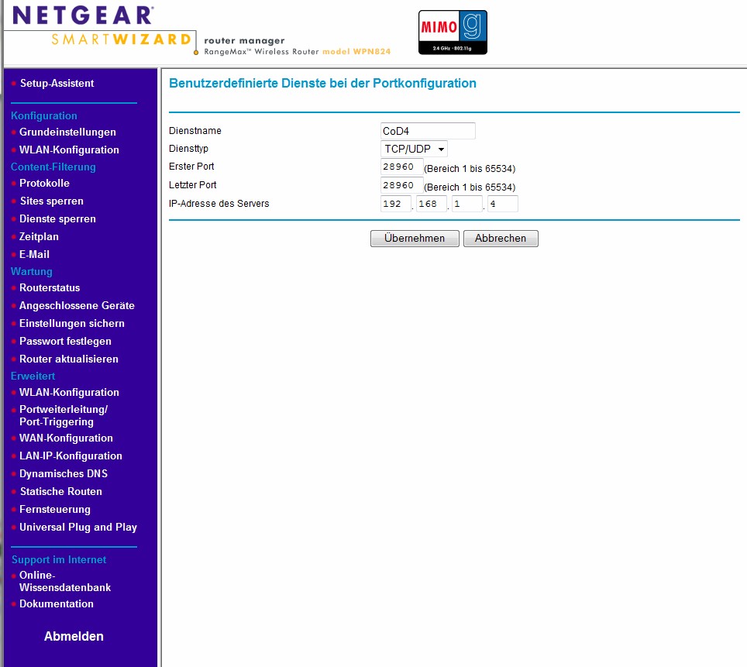
Task: Click the third IP octet field 1
Action: (466, 204)
